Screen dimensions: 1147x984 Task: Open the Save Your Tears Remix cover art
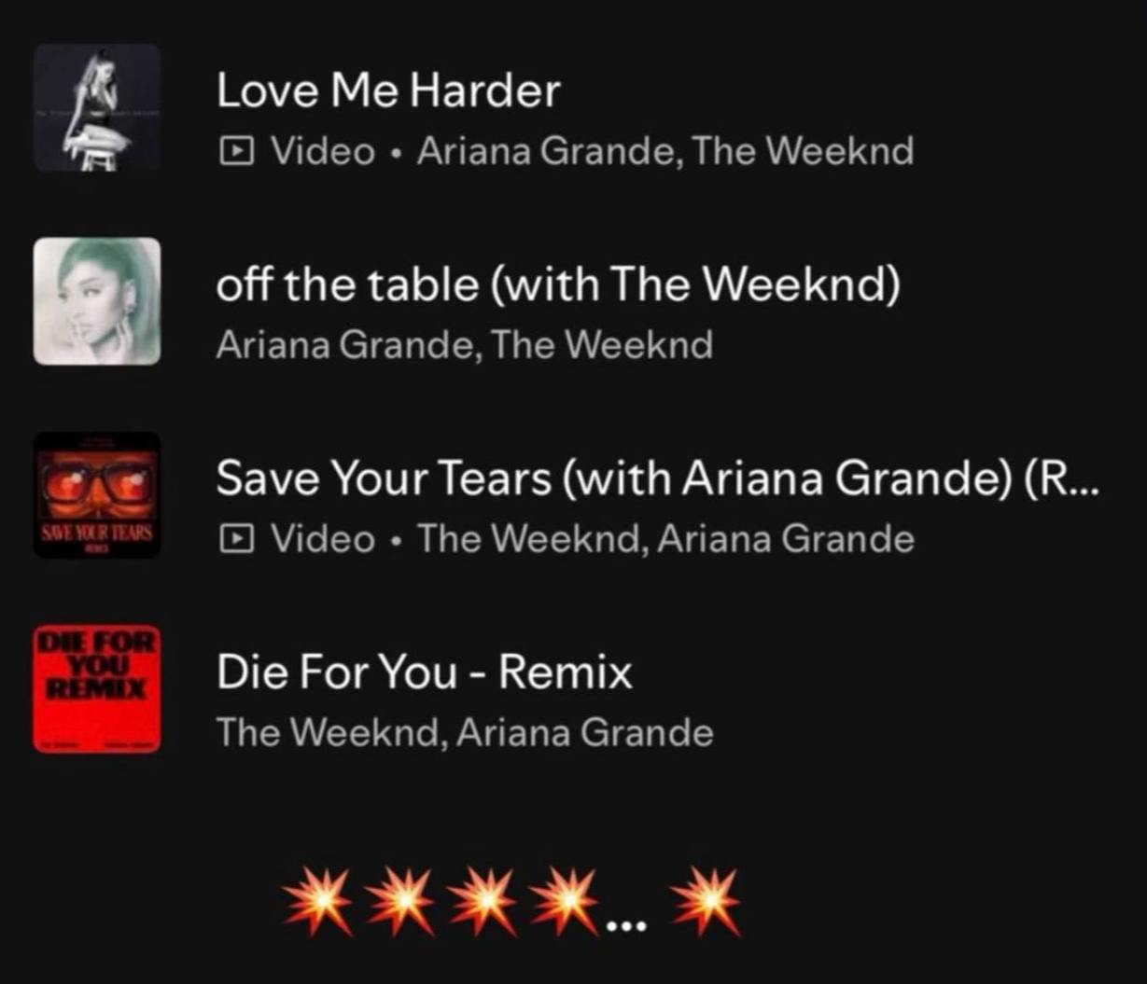[97, 495]
